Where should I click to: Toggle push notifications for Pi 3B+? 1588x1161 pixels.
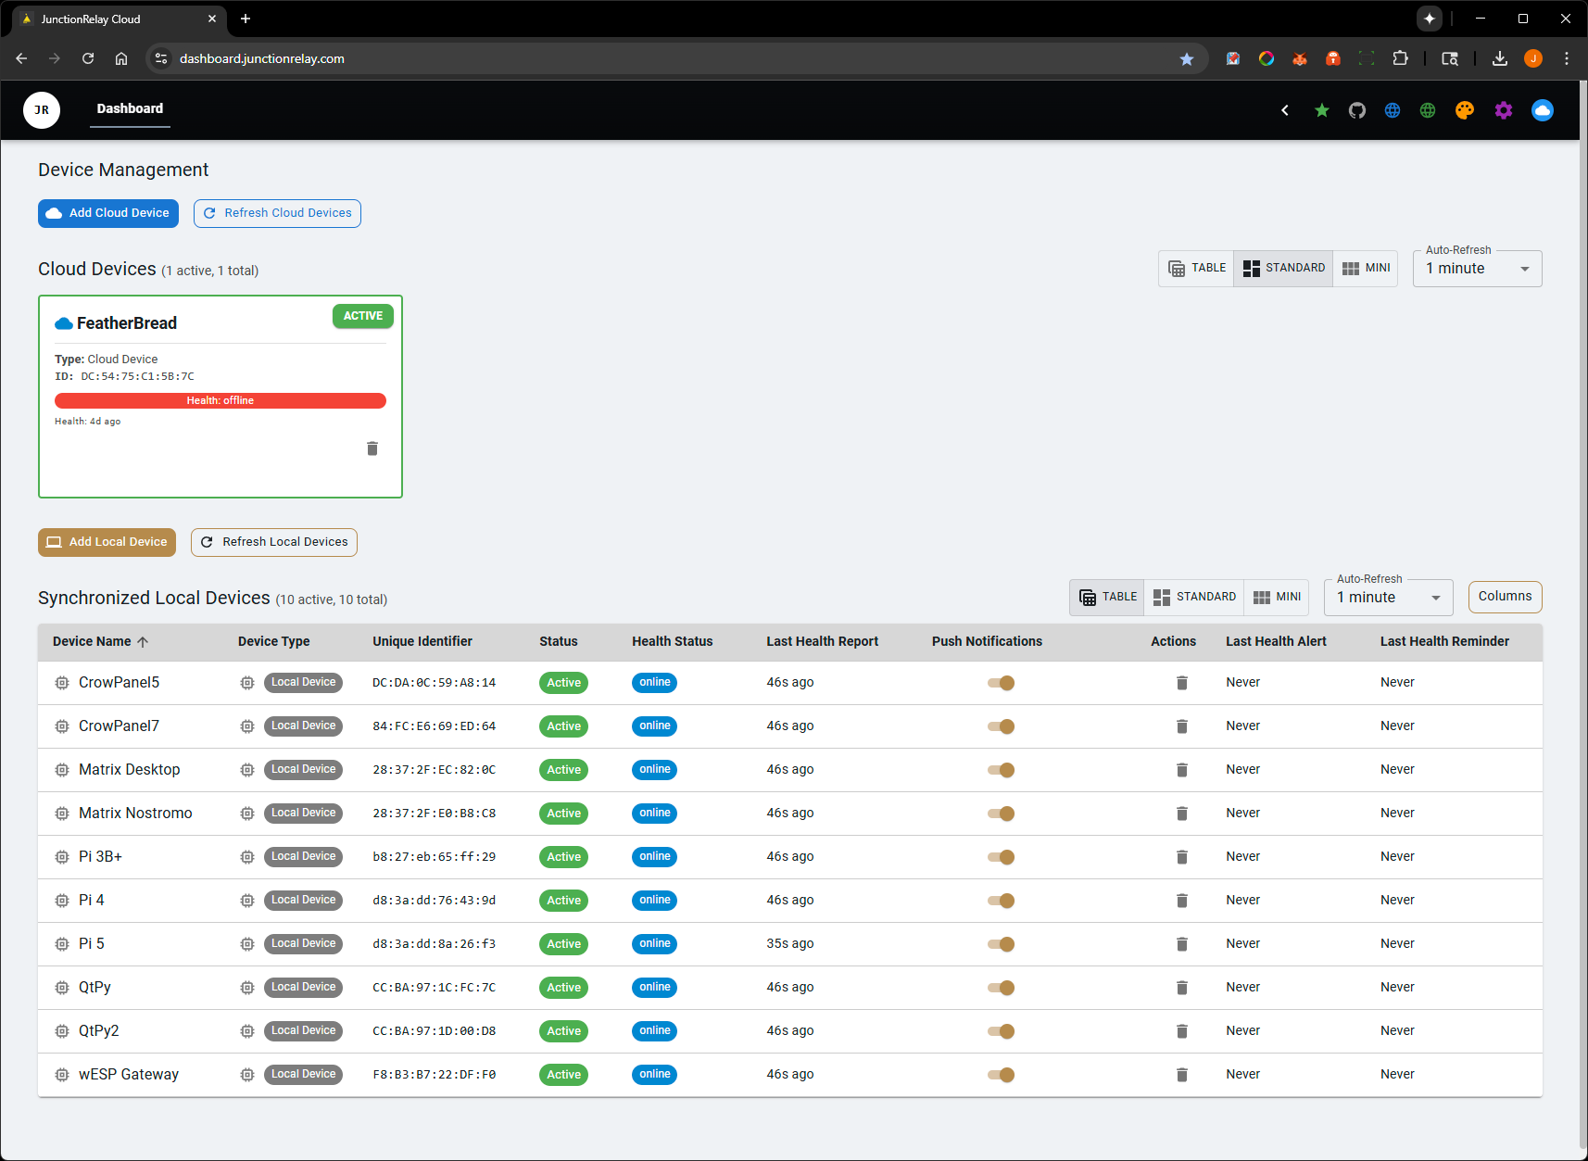[x=1001, y=857]
